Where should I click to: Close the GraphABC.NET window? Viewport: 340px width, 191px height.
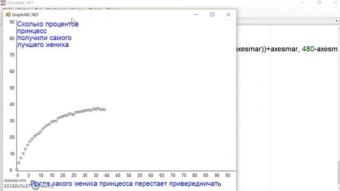tap(228, 14)
